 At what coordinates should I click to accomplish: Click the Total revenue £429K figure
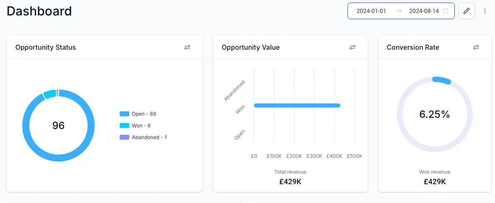290,182
